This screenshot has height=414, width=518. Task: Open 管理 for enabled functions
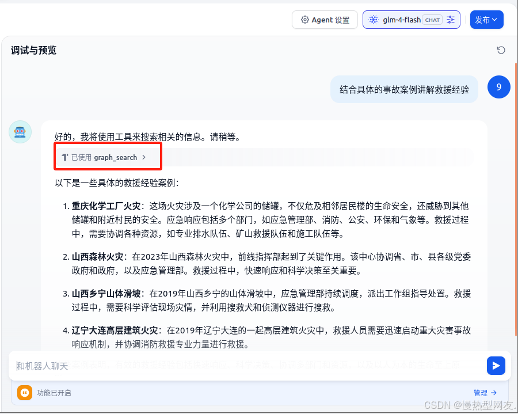click(x=485, y=393)
